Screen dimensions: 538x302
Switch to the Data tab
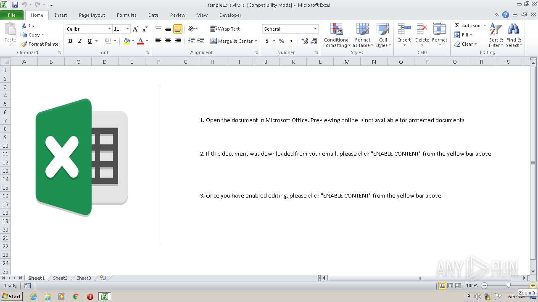click(x=153, y=15)
